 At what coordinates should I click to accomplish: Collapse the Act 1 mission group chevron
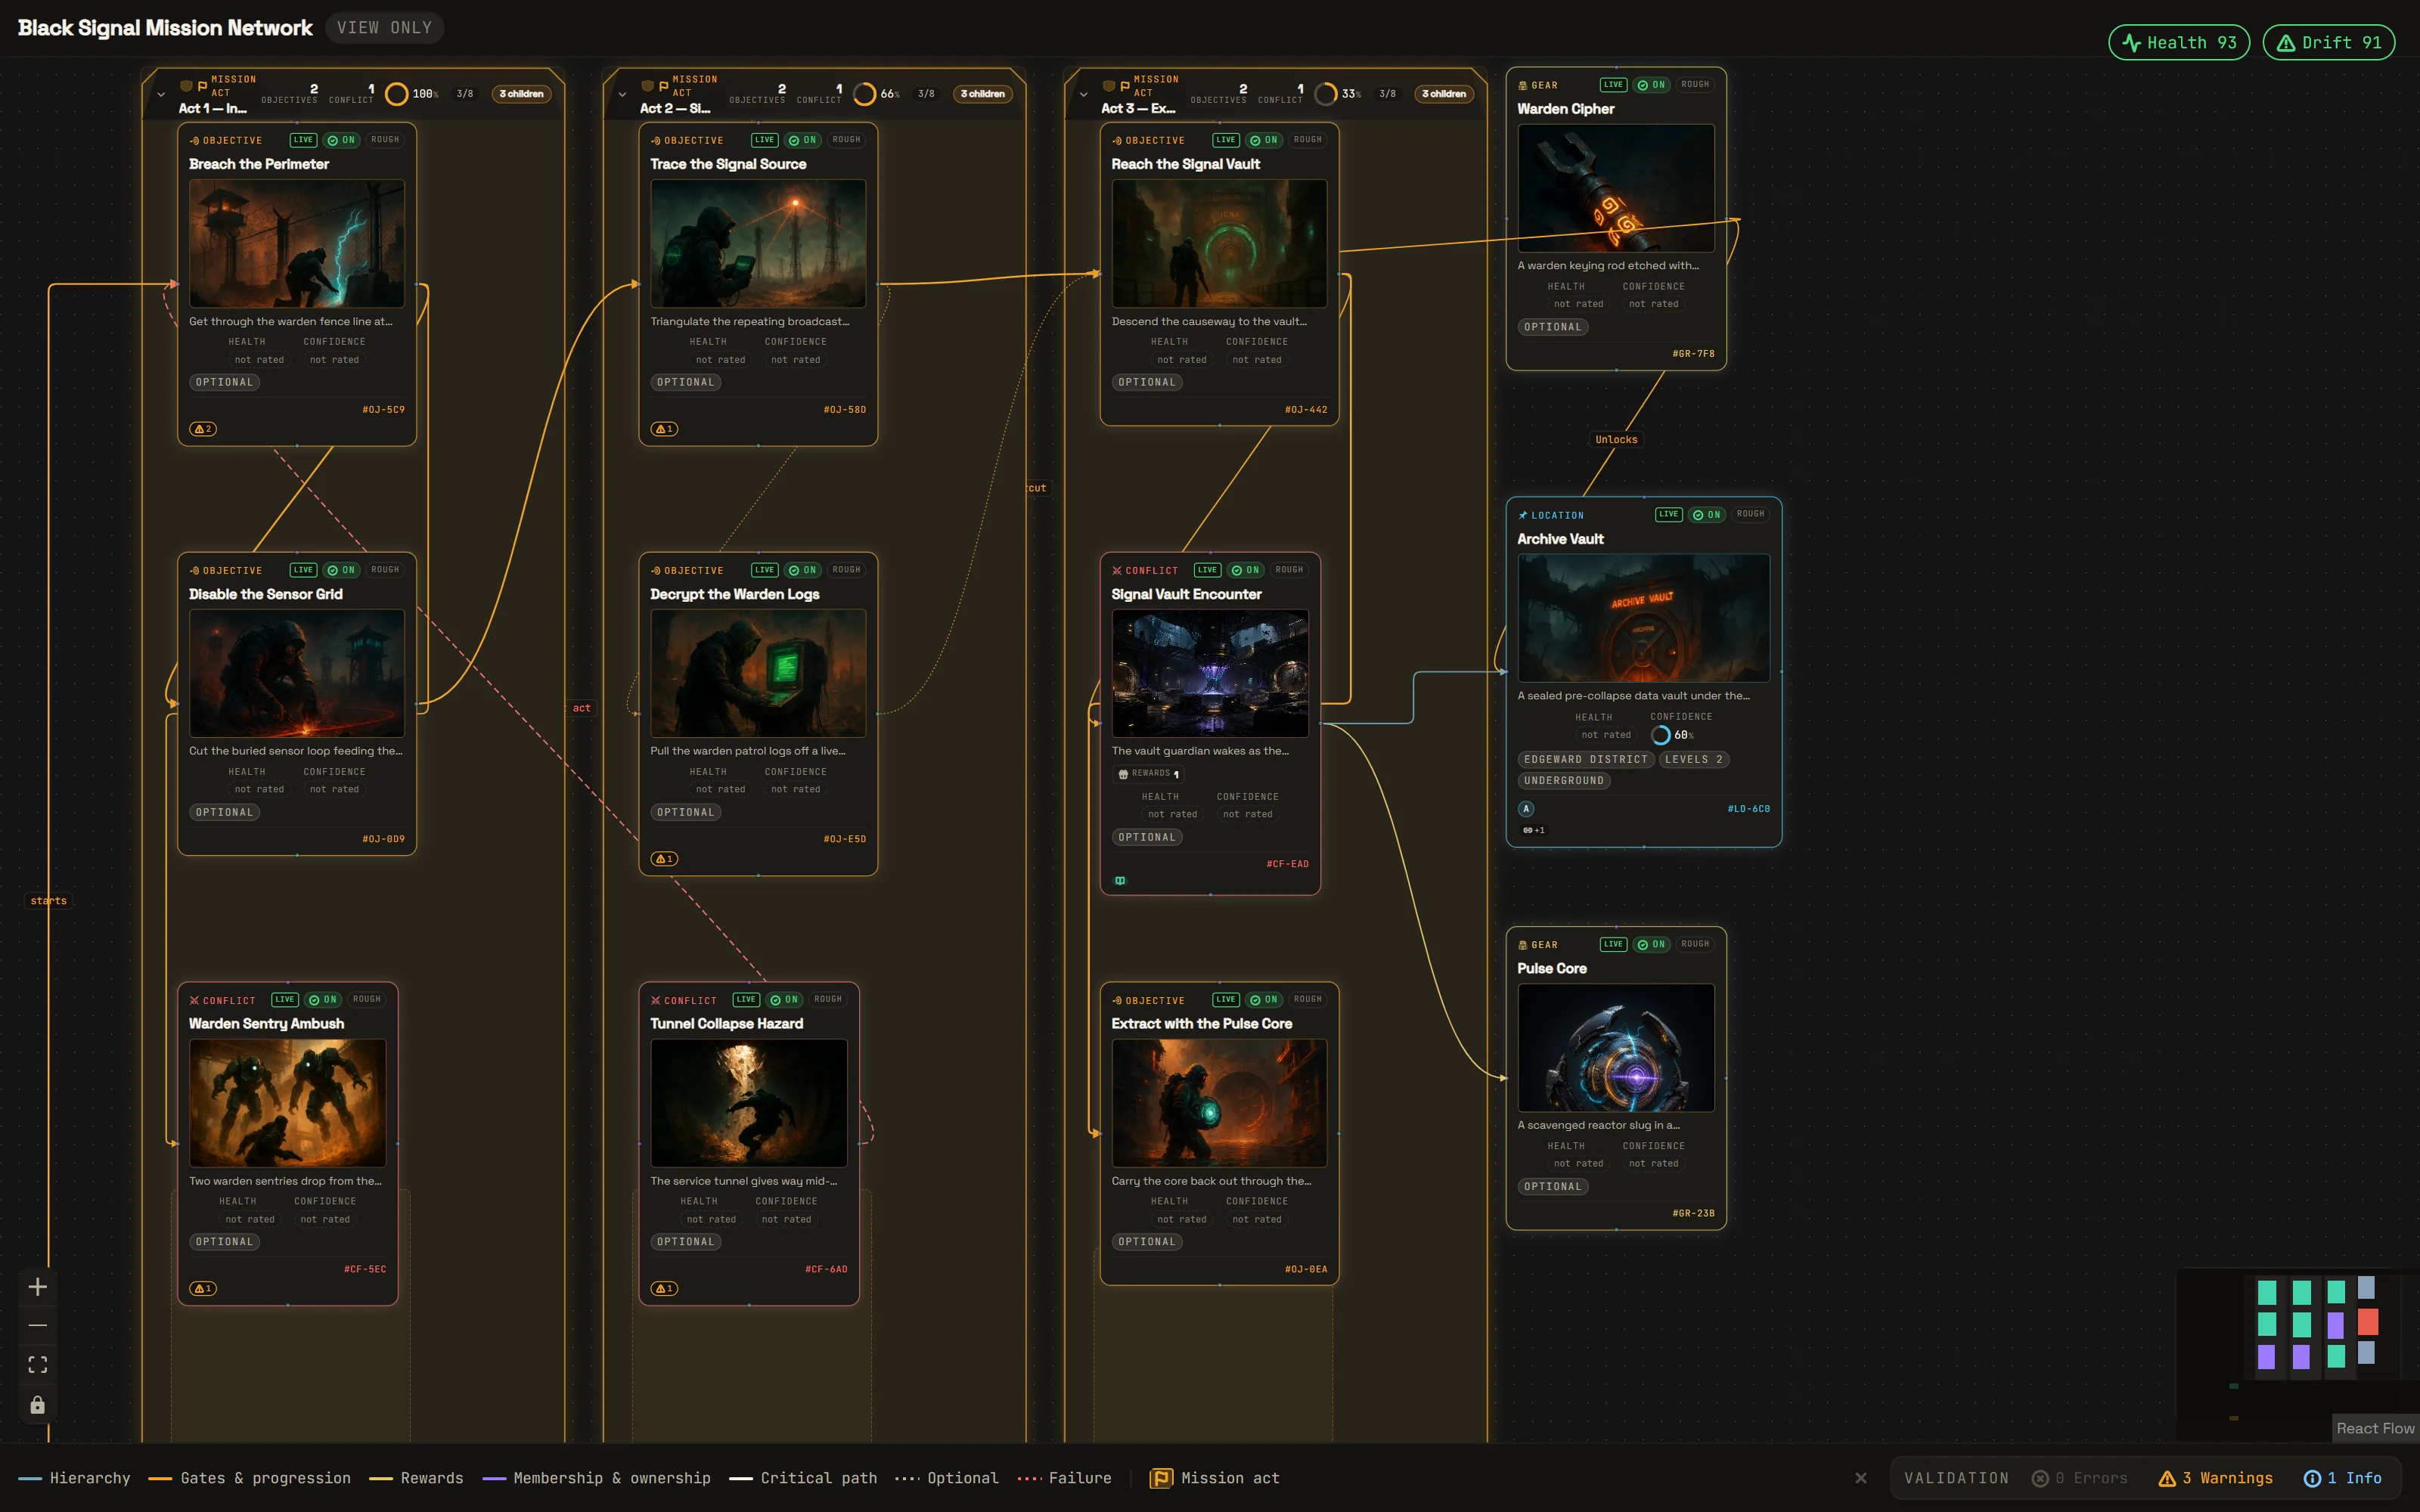coord(161,95)
